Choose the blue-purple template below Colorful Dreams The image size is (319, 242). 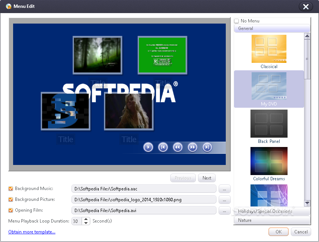point(269,195)
